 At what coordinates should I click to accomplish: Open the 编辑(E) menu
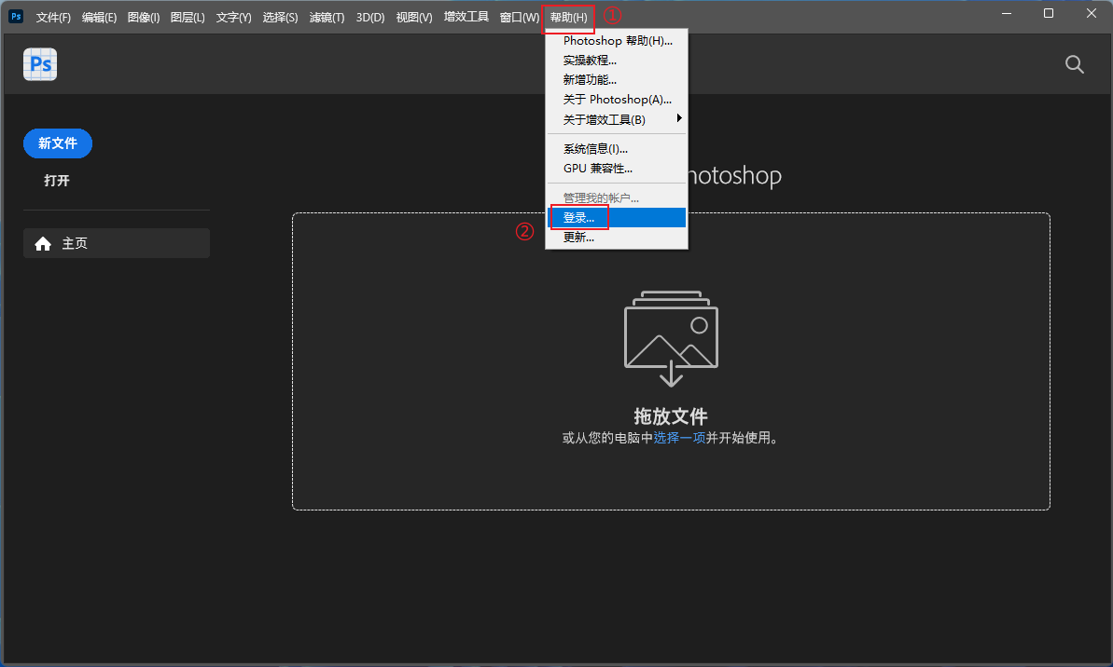coord(99,17)
